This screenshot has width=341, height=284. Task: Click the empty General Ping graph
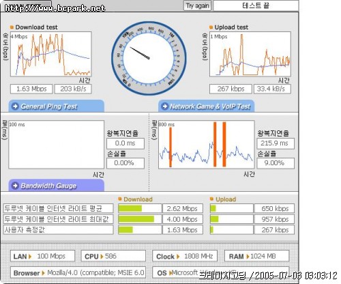57,145
